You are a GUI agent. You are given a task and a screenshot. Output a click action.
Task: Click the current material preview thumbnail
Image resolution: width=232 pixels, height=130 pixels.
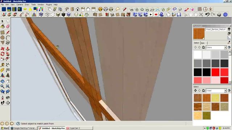pyautogui.click(x=199, y=34)
